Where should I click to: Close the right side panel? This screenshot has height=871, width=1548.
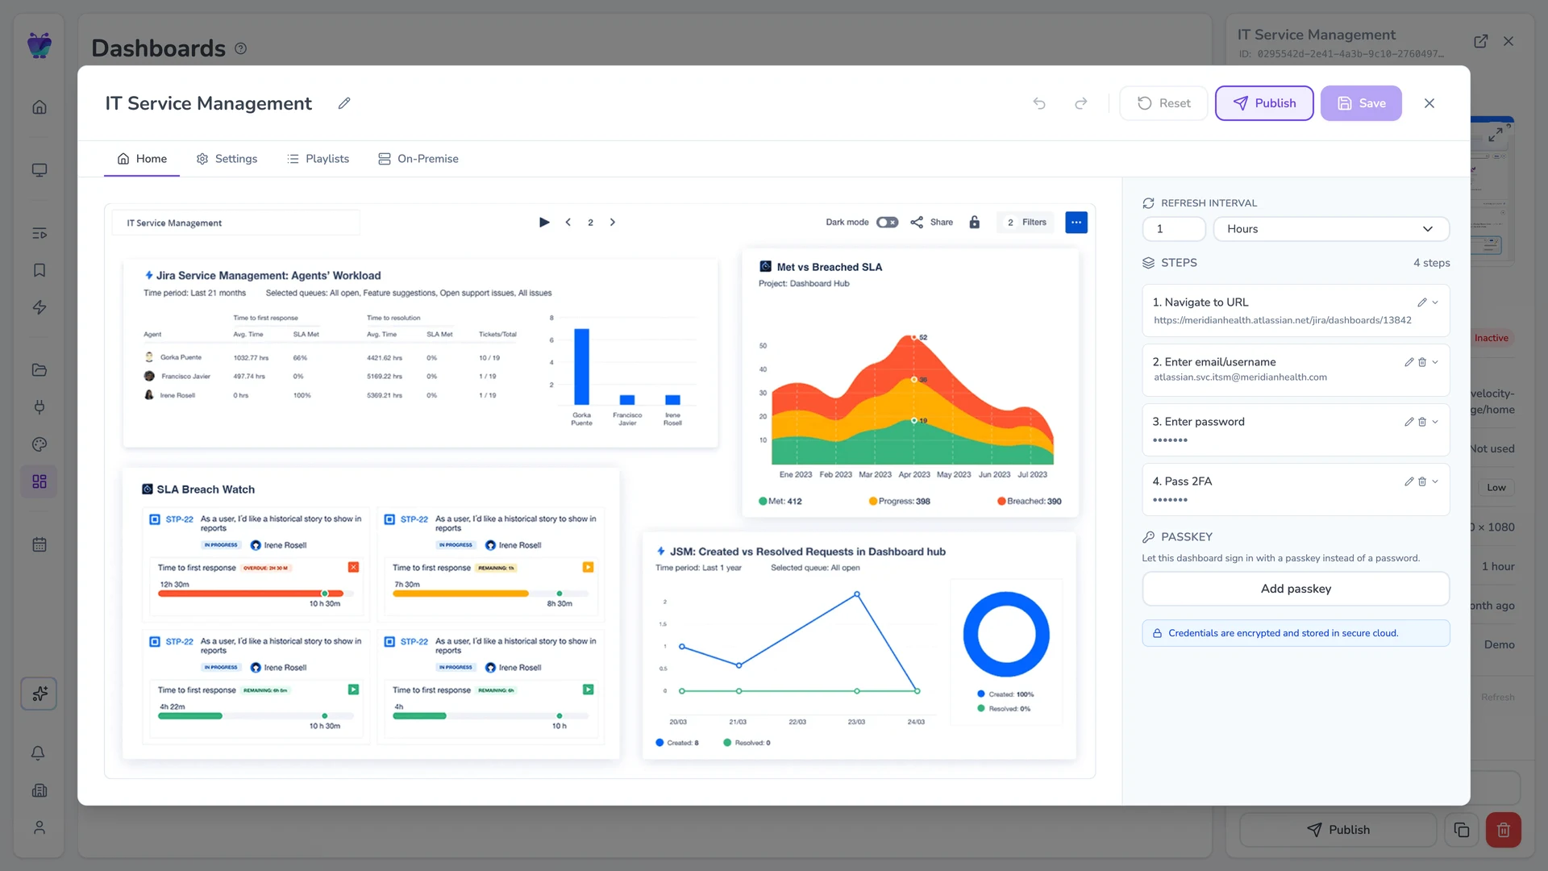[x=1508, y=41]
